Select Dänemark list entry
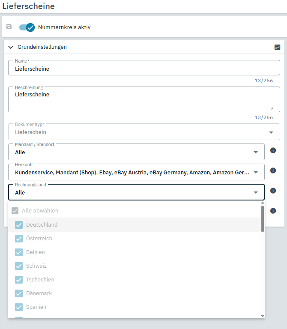The height and width of the screenshot is (329, 287). coord(39,293)
